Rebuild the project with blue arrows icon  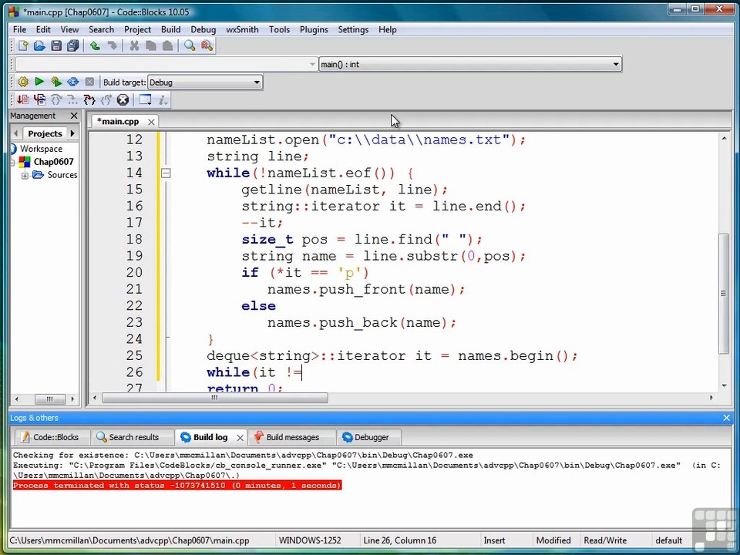72,82
